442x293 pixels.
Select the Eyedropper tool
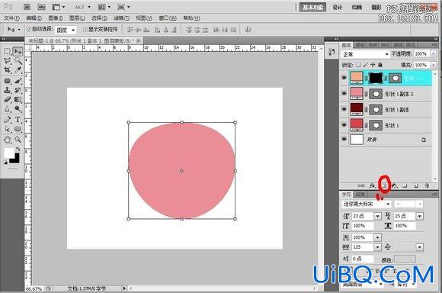[18, 70]
